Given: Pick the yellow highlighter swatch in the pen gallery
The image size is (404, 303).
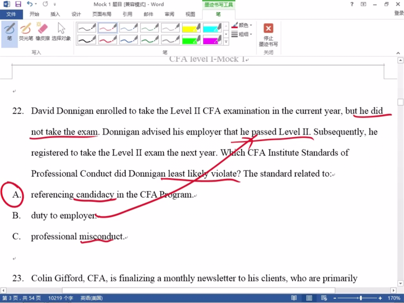Looking at the screenshot, I should tap(191, 28).
